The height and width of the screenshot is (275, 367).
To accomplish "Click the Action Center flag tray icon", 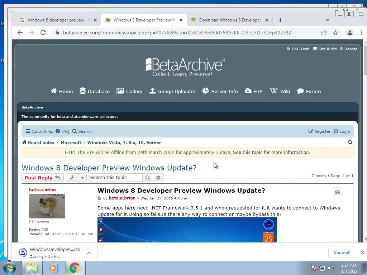I will click(x=313, y=268).
